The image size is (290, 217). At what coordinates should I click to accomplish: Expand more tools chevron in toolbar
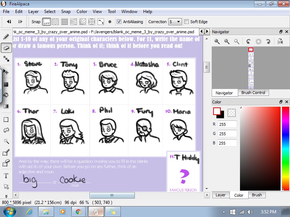[x=6, y=196]
